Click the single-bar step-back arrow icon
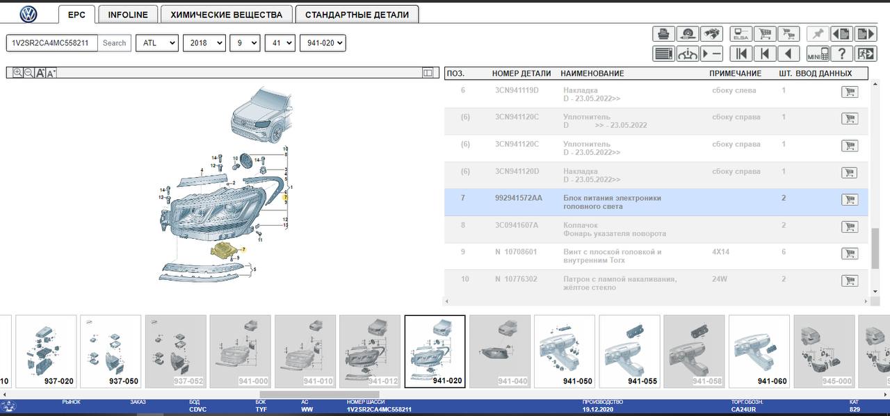This screenshot has height=416, width=890. click(765, 53)
